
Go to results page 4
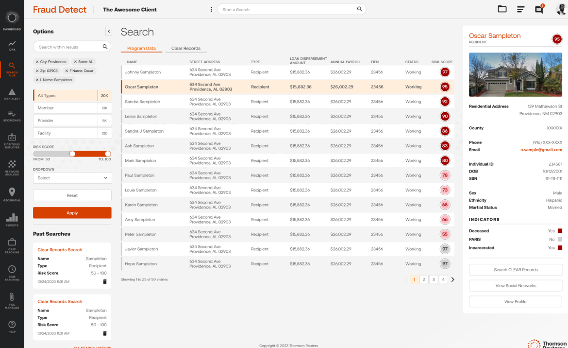[443, 279]
